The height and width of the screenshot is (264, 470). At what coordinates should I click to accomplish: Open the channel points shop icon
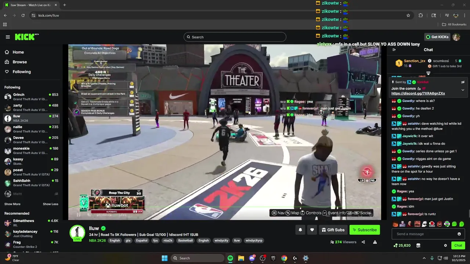pyautogui.click(x=417, y=245)
